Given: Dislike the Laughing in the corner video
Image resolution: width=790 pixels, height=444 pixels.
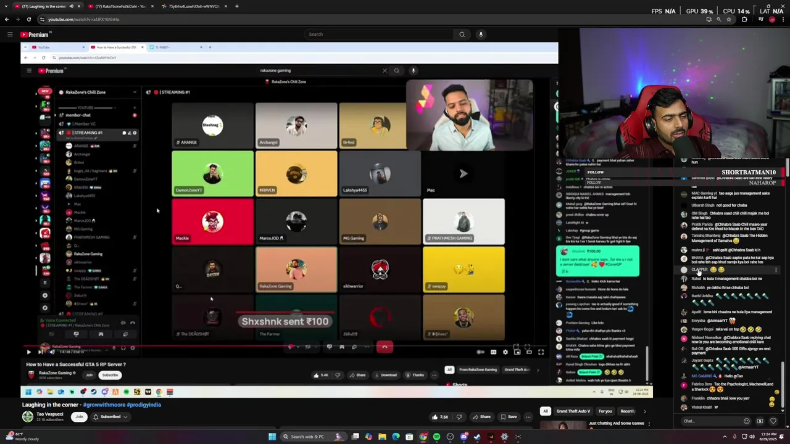Looking at the screenshot, I should tap(459, 417).
